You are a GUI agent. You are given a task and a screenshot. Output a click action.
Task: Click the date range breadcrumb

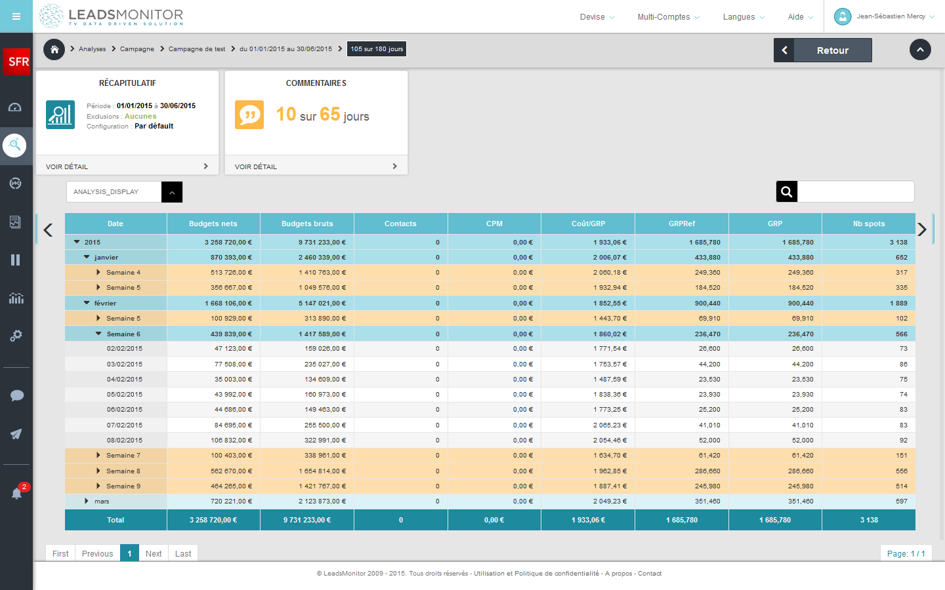pos(285,49)
